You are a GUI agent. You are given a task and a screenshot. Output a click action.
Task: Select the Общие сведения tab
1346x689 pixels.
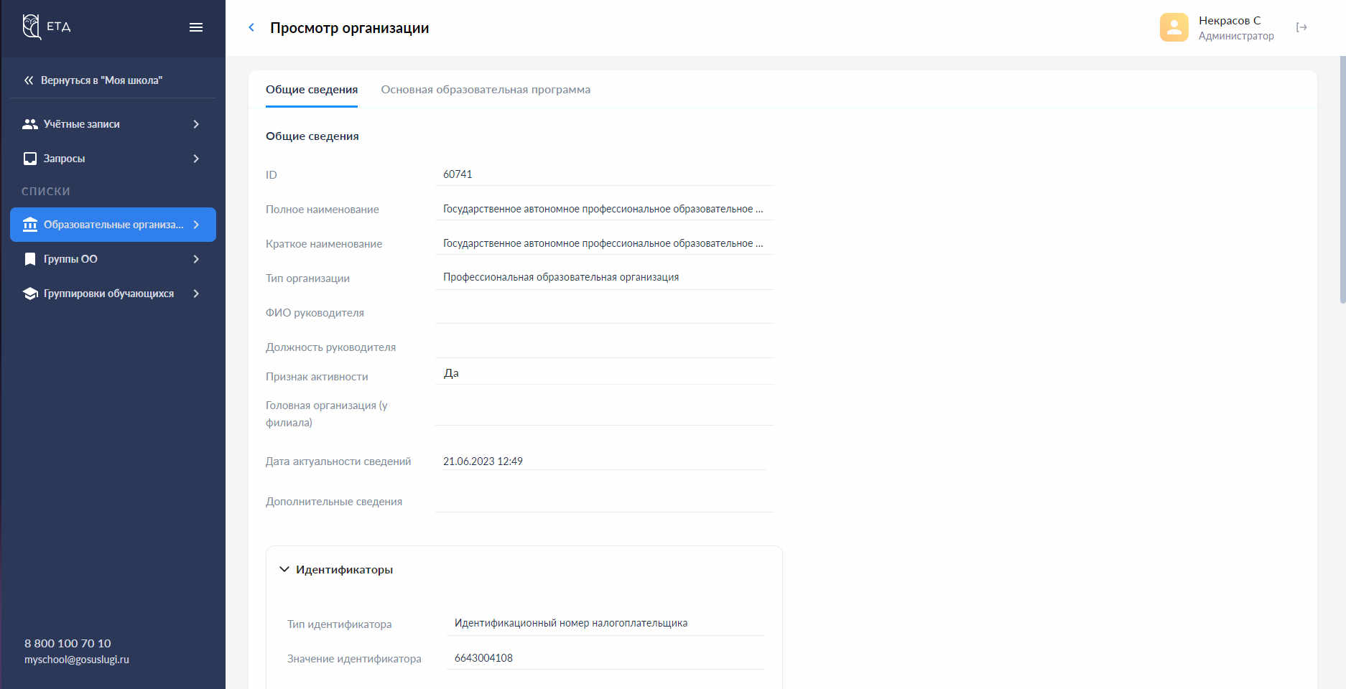coord(312,90)
